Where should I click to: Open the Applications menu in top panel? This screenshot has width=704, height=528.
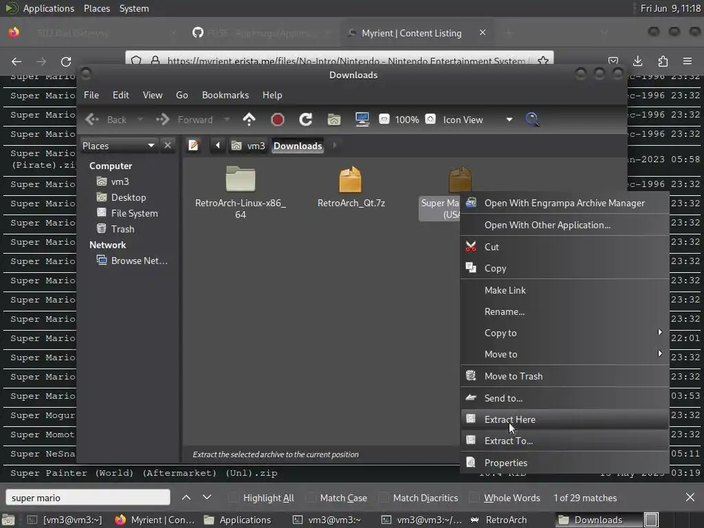click(49, 8)
